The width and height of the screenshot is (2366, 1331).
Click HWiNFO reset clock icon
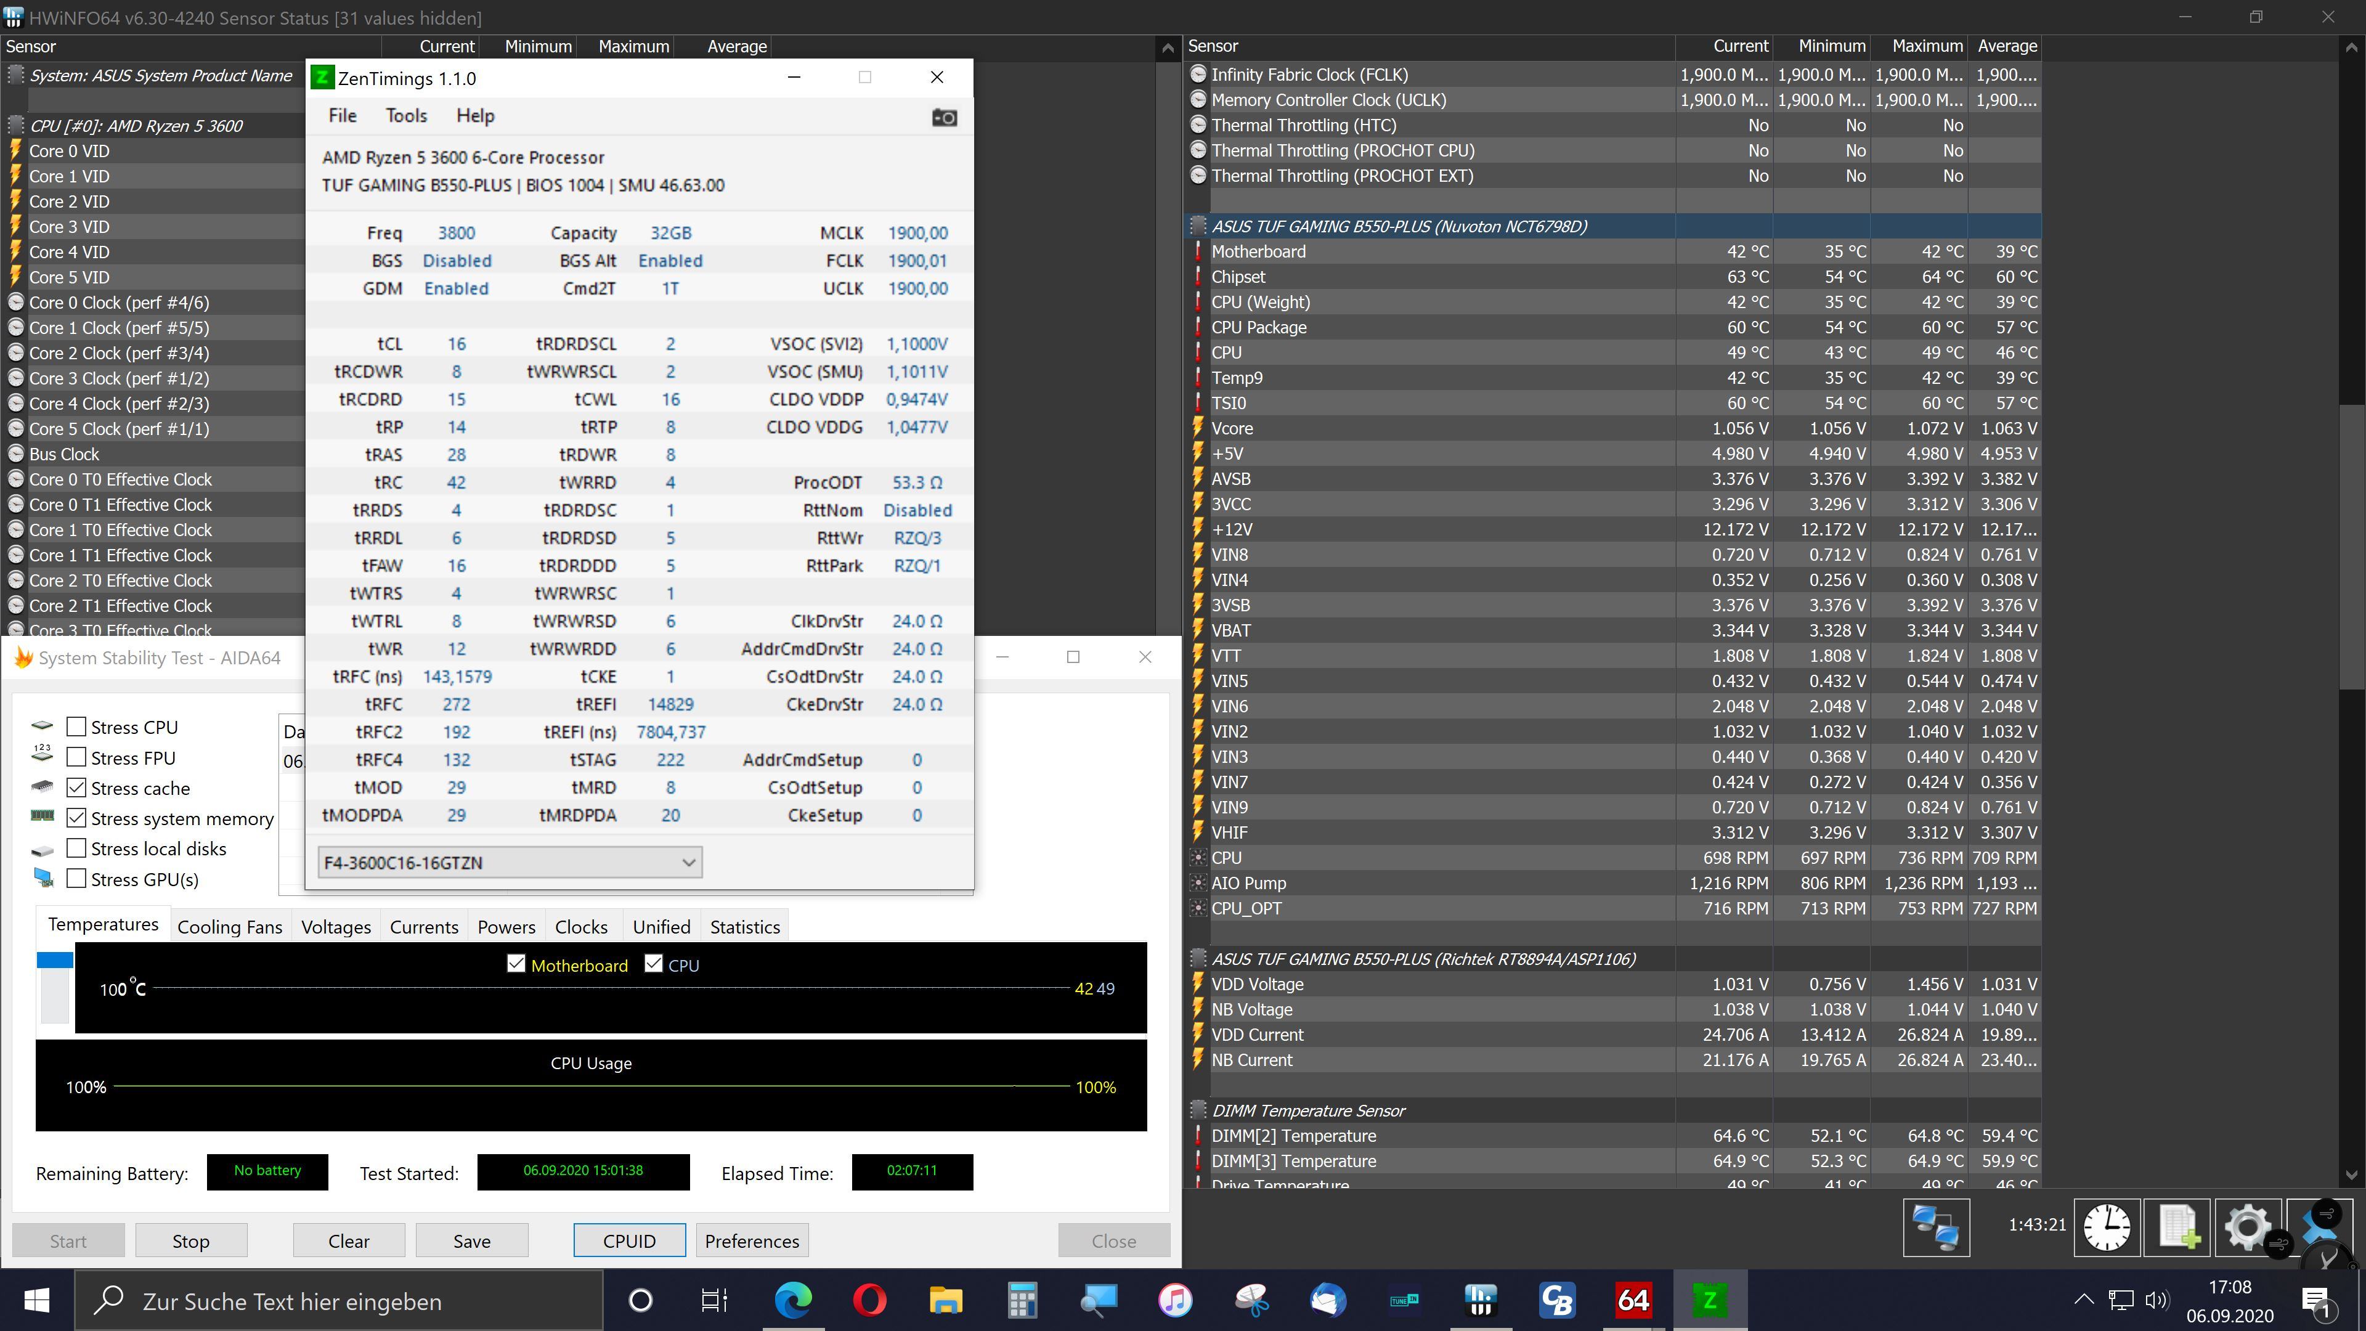tap(2106, 1226)
